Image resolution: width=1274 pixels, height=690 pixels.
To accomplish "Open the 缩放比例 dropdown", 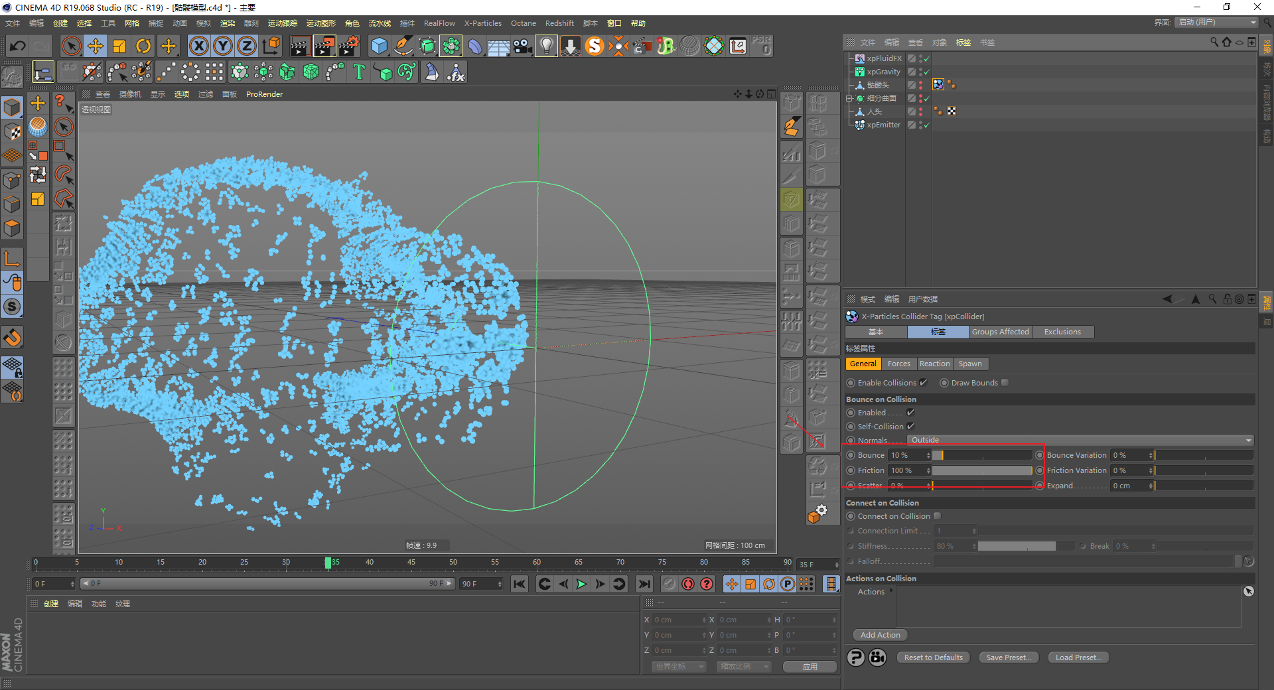I will tap(743, 666).
